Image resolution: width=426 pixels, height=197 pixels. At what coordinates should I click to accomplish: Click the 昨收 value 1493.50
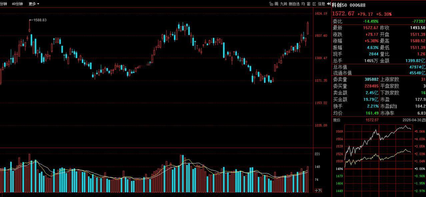418,28
